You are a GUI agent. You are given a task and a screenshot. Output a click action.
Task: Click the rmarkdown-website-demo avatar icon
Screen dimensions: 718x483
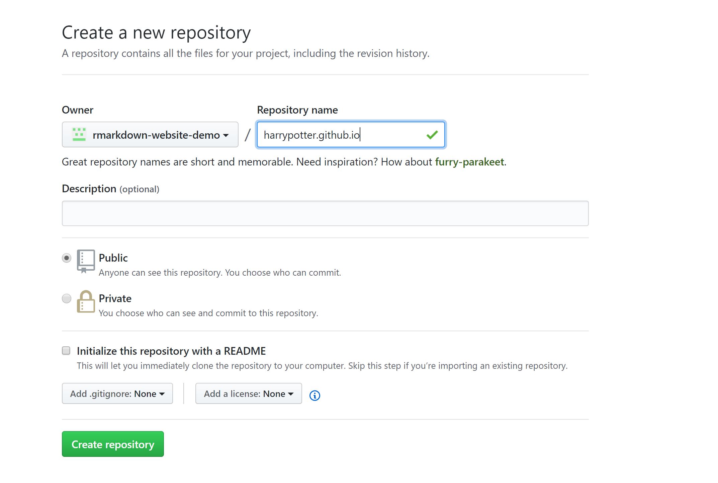(x=79, y=135)
